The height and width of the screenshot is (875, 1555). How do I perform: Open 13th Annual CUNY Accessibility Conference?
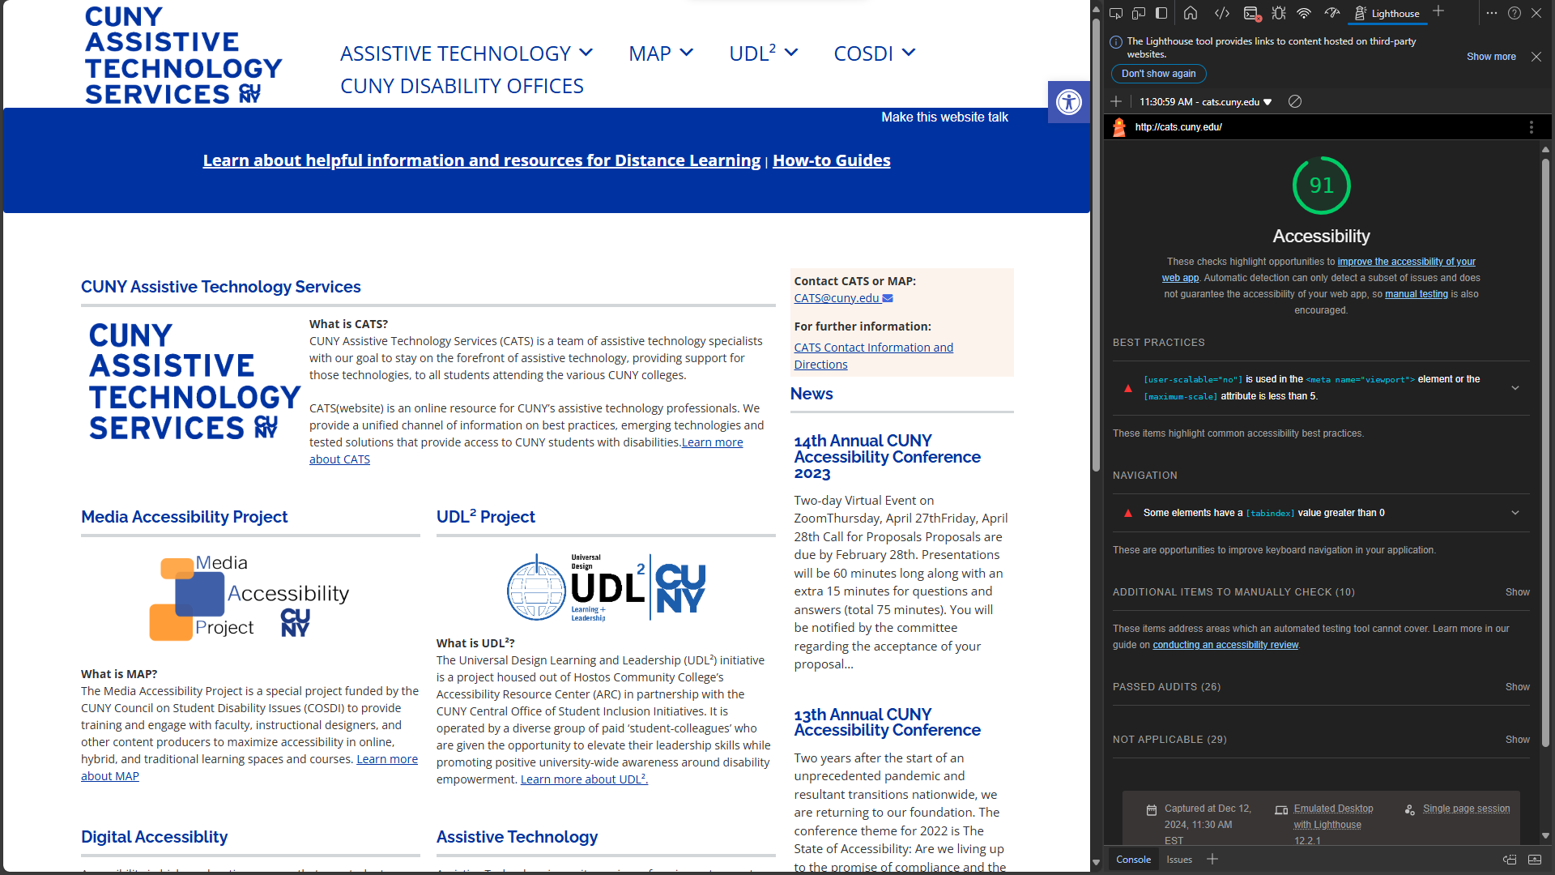tap(887, 722)
